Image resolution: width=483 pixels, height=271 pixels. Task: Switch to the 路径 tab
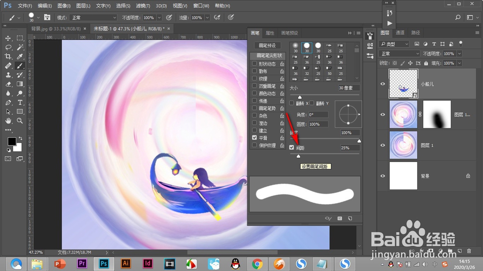click(415, 33)
